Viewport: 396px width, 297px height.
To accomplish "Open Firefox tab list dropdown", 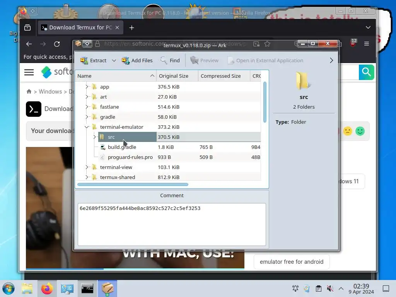I will (368, 27).
